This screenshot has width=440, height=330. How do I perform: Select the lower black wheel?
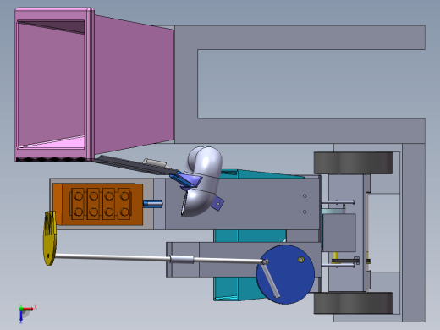[353, 303]
